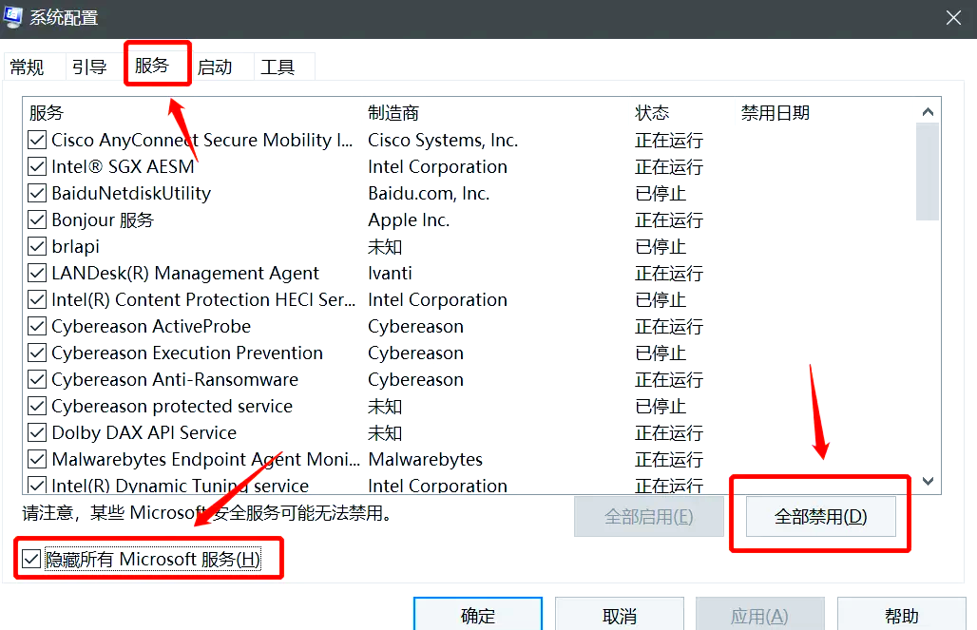Select Cisco Systems, Inc. manufacturer cell
This screenshot has height=630, width=977.
tap(442, 141)
